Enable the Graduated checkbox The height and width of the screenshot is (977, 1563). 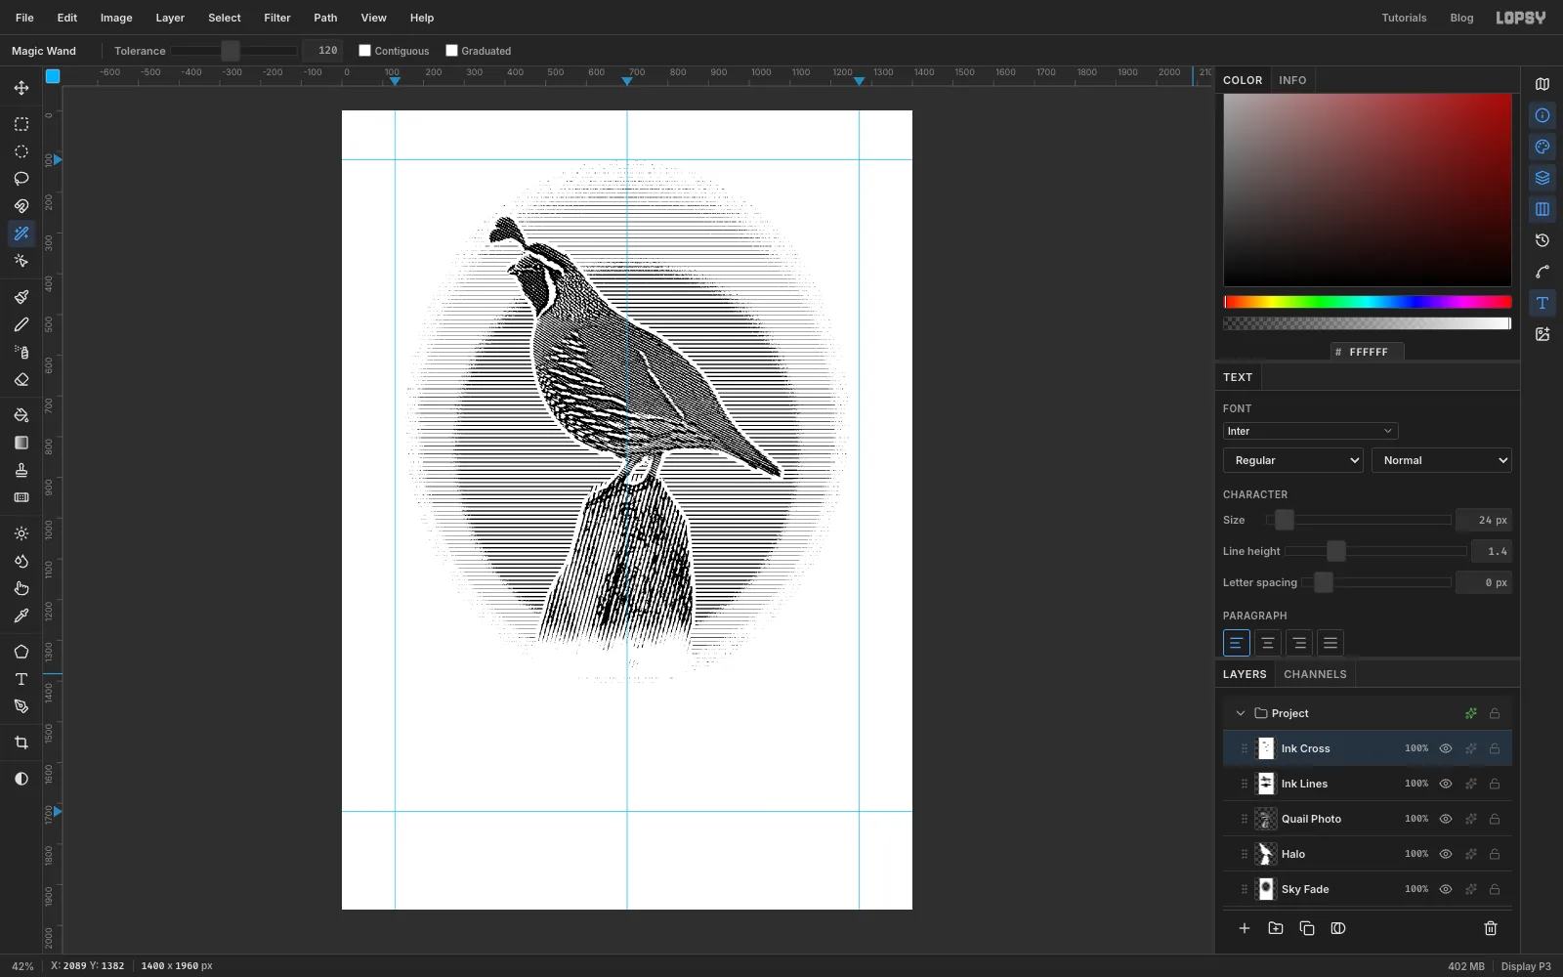click(x=452, y=51)
